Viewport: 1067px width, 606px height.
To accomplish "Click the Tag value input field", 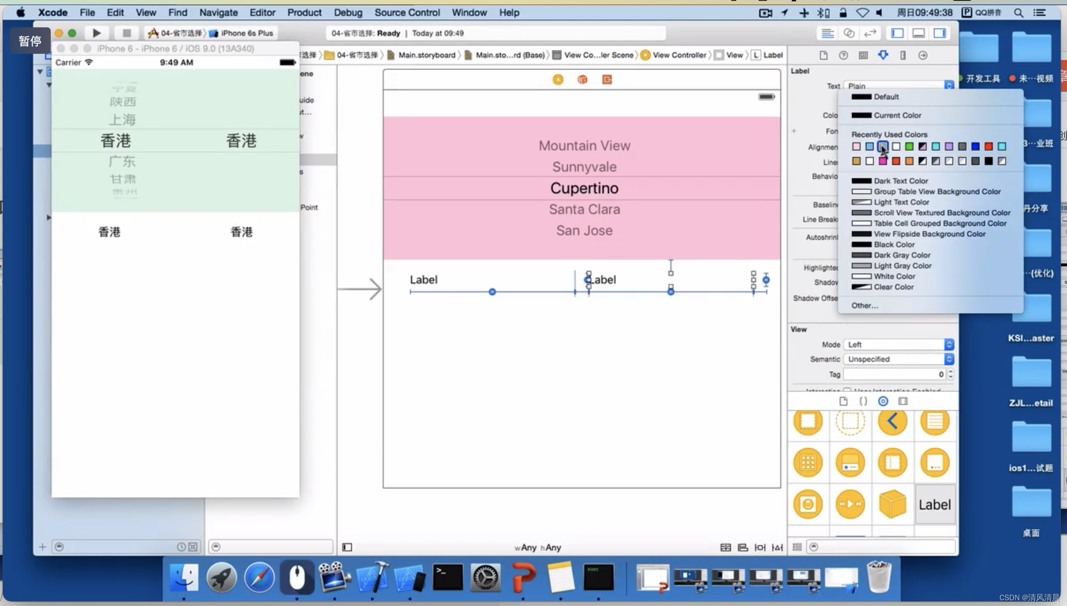I will click(895, 374).
